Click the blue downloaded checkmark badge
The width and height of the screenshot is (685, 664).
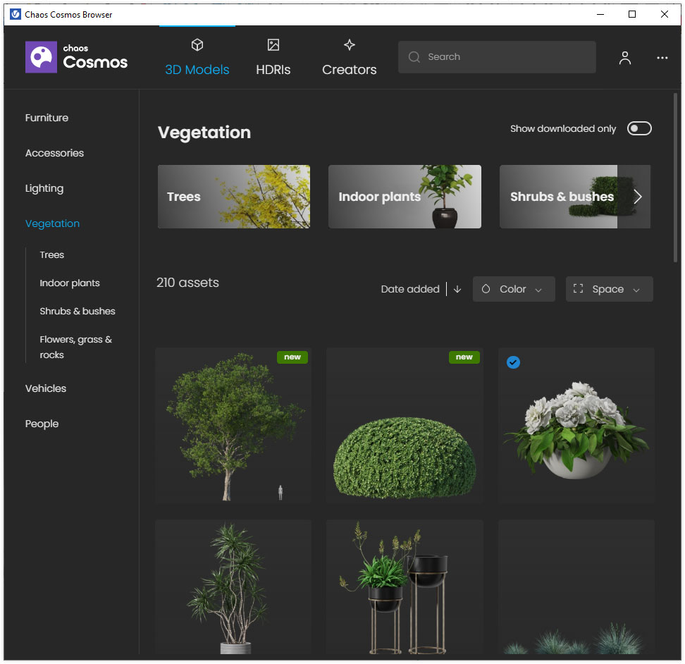(x=513, y=362)
